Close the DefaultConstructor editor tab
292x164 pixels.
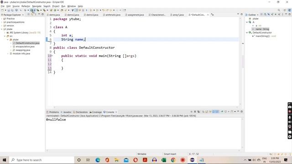pyautogui.click(x=208, y=15)
